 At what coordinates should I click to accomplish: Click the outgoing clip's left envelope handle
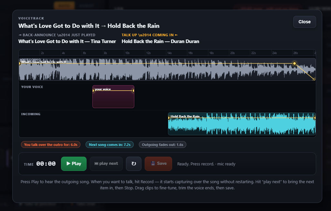19,63
